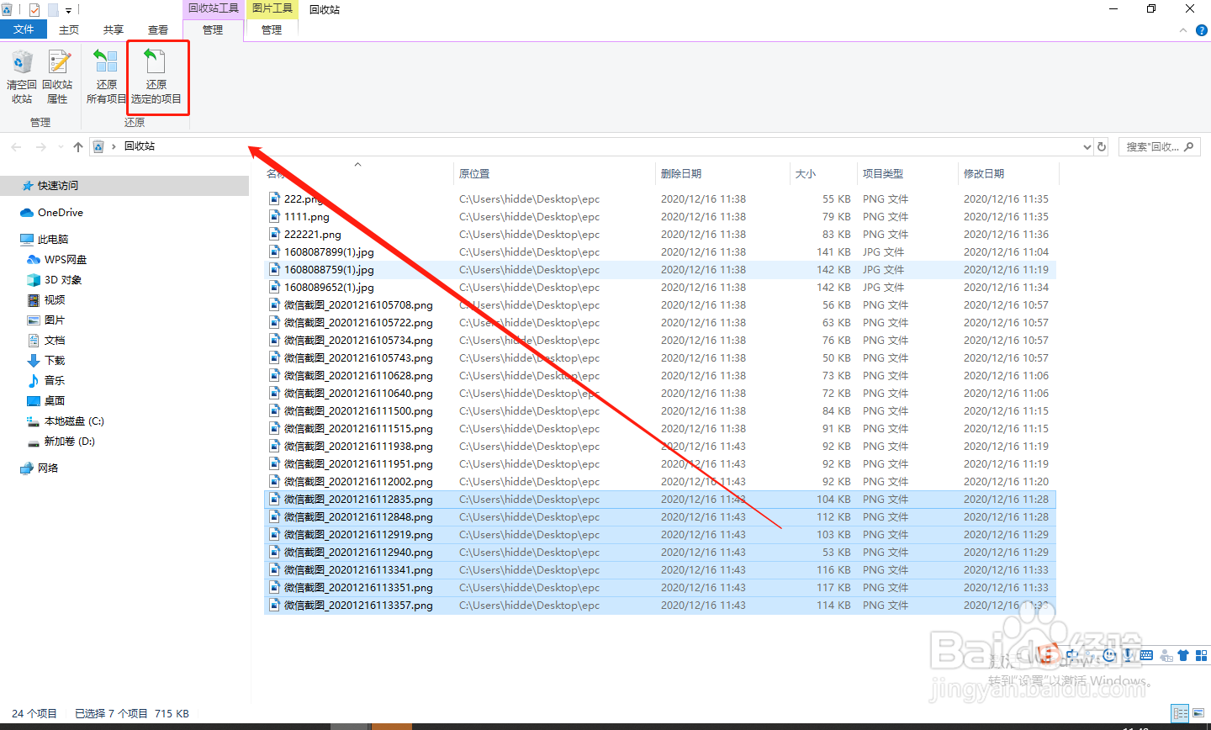Sort by the 原位置 column header
Image resolution: width=1211 pixels, height=730 pixels.
[x=553, y=173]
